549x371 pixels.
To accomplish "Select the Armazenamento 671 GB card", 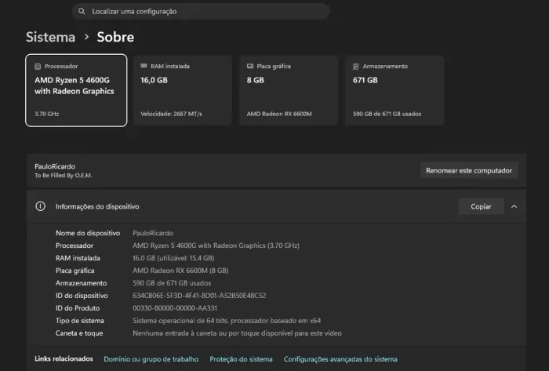I will 394,90.
